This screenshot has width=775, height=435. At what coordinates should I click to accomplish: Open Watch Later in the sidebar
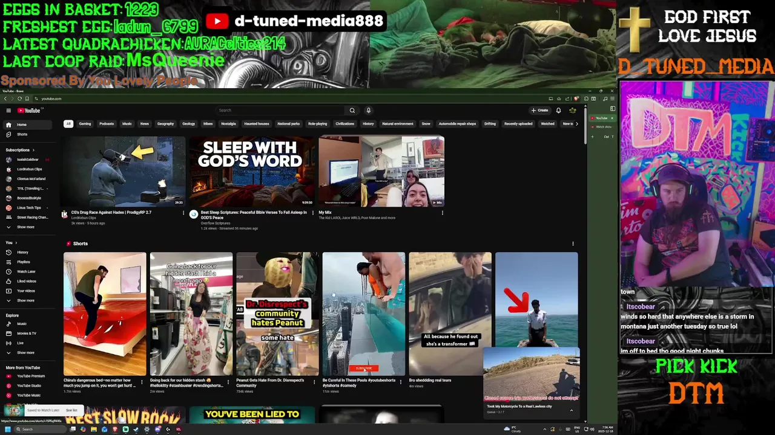point(26,271)
